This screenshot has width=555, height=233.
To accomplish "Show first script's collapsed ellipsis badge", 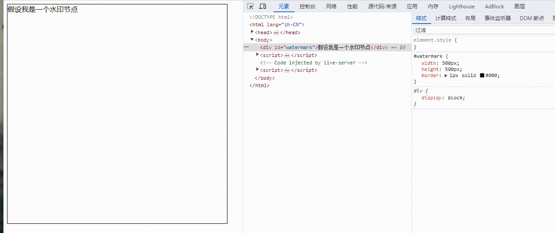I will click(287, 56).
